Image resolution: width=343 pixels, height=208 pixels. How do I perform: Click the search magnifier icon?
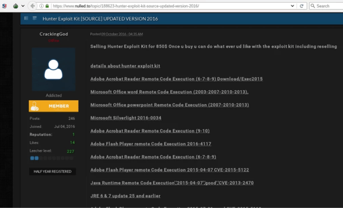pos(313,6)
